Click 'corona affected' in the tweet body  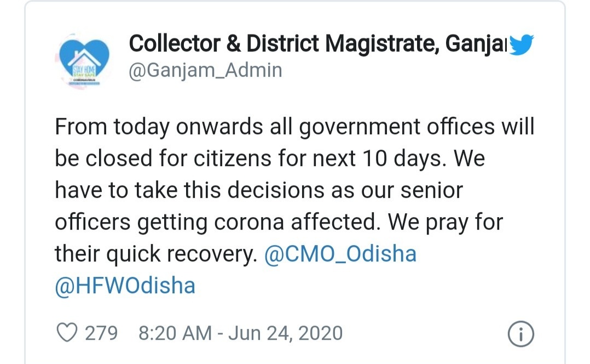click(295, 221)
